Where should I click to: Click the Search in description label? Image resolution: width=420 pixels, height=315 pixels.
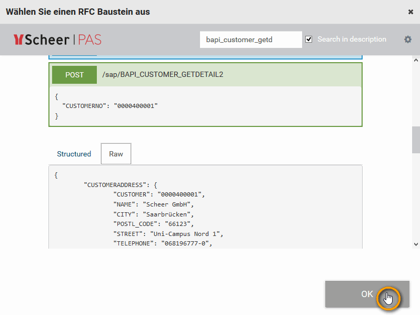pyautogui.click(x=352, y=40)
